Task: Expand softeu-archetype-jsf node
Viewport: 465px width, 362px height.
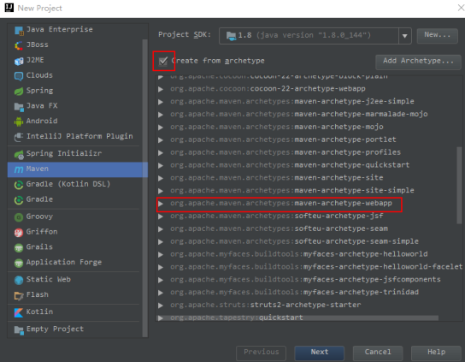Action: [x=161, y=217]
